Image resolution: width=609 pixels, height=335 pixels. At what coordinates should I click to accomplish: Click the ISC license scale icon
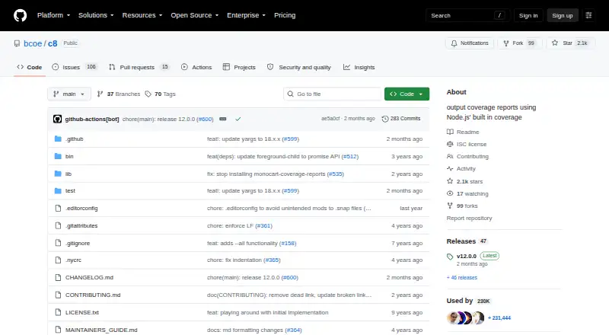(450, 144)
